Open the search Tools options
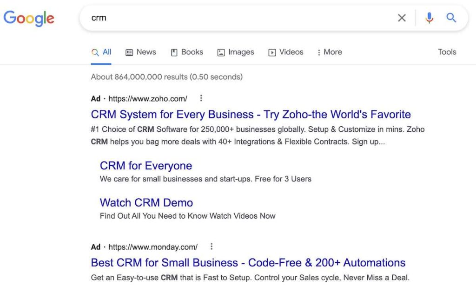 (447, 52)
